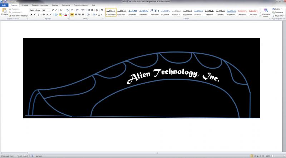
Task: Click spell-check status icon in status bar
Action: pyautogui.click(x=32, y=156)
